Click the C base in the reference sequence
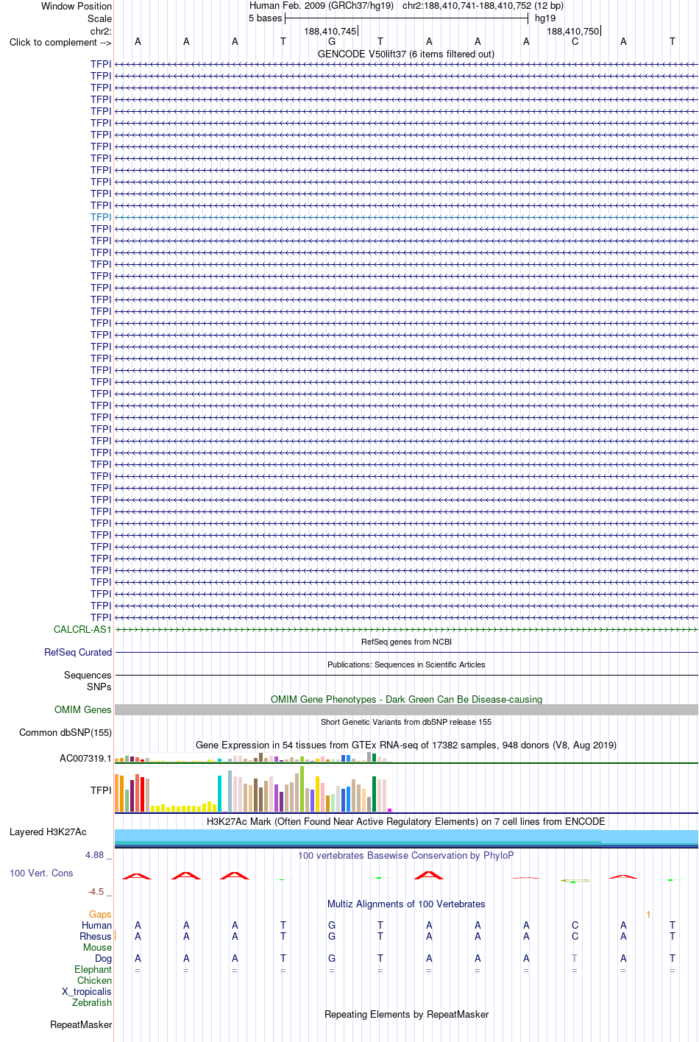Screen dimensions: 699x1042 tap(575, 42)
